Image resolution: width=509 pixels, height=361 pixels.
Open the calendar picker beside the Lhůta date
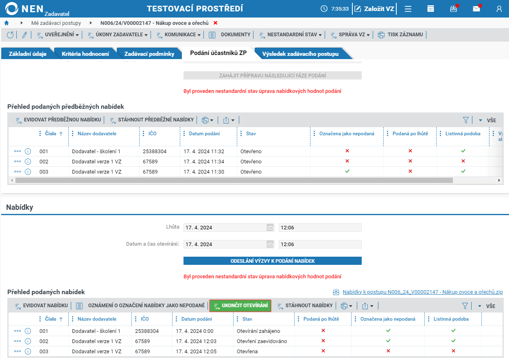click(270, 227)
